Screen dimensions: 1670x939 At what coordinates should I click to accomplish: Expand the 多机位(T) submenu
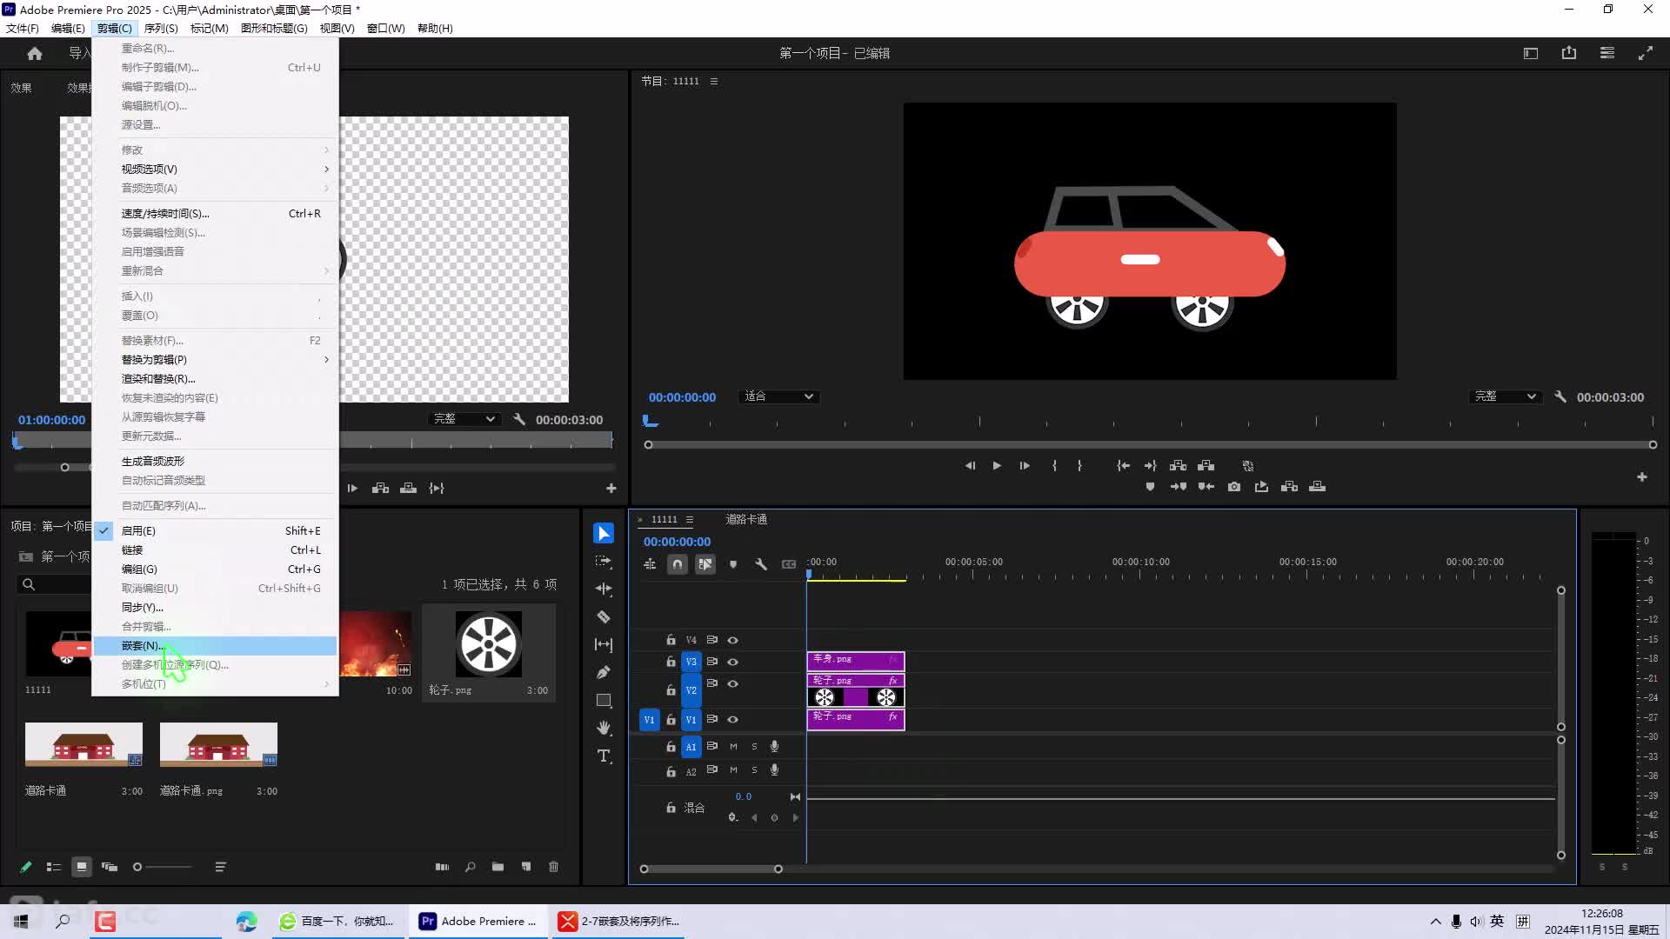pyautogui.click(x=215, y=683)
